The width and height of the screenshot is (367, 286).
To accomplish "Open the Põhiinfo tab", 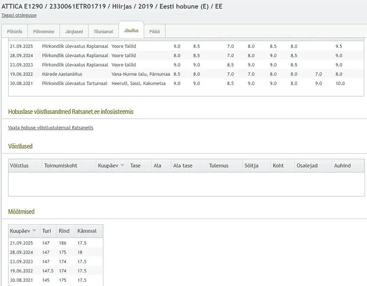I will (18, 30).
